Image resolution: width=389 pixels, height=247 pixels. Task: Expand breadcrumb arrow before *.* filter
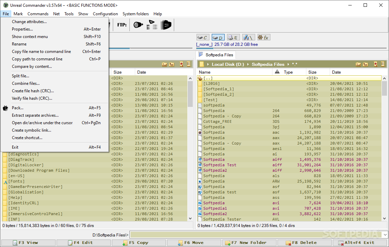[x=288, y=64]
